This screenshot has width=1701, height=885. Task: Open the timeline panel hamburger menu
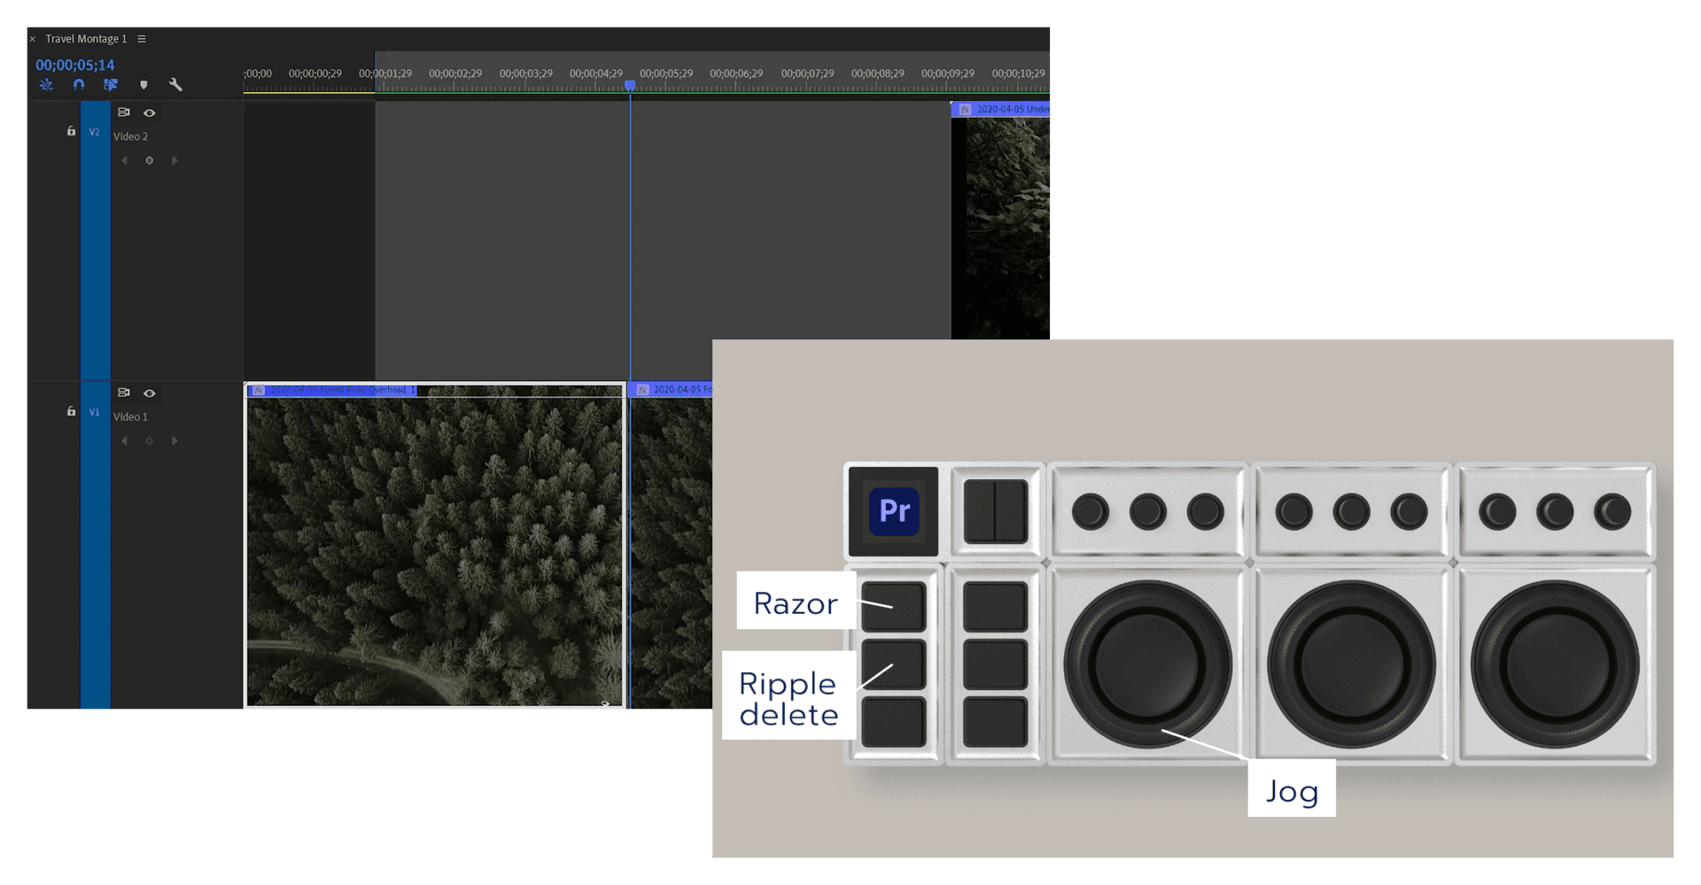143,38
